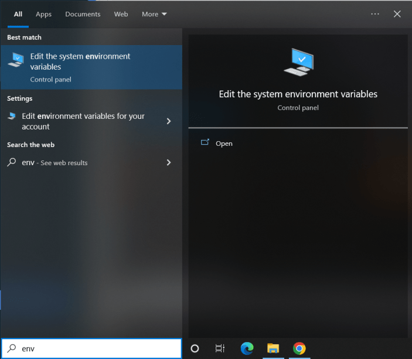The height and width of the screenshot is (359, 412).
Task: Click the computer icon in best match result
Action: (16, 60)
